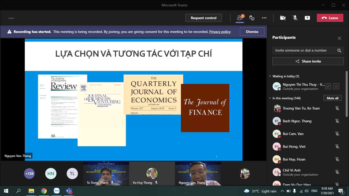This screenshot has width=349, height=196.
Task: Open the more actions ellipsis menu
Action: tap(264, 18)
